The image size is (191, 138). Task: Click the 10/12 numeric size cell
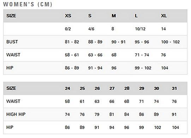click(140, 29)
